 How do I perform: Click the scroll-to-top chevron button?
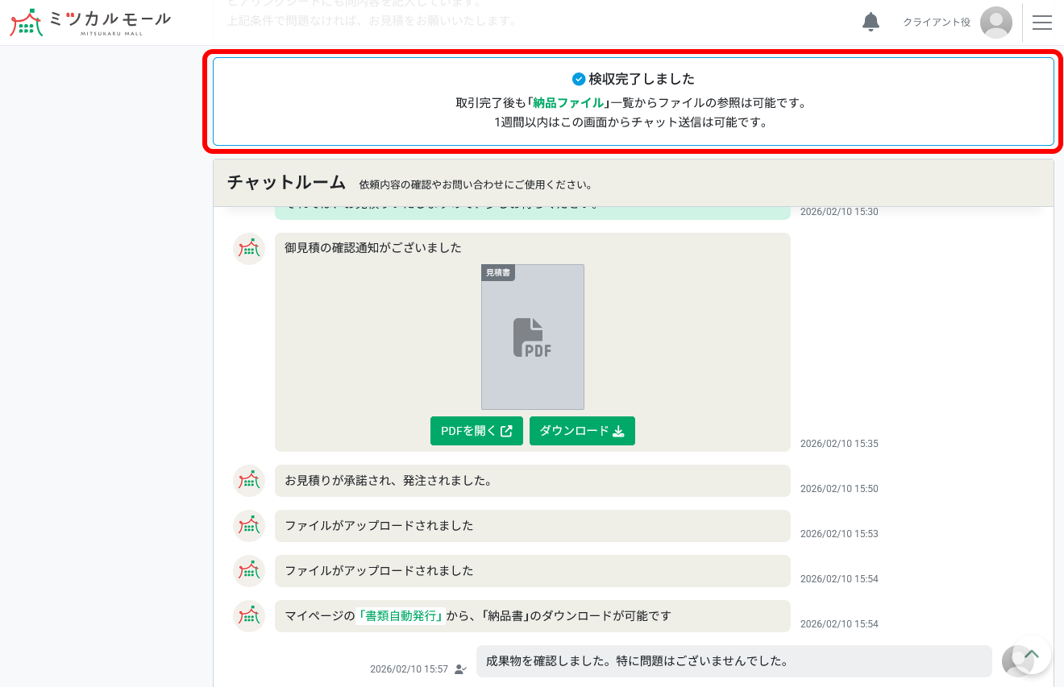[1032, 656]
